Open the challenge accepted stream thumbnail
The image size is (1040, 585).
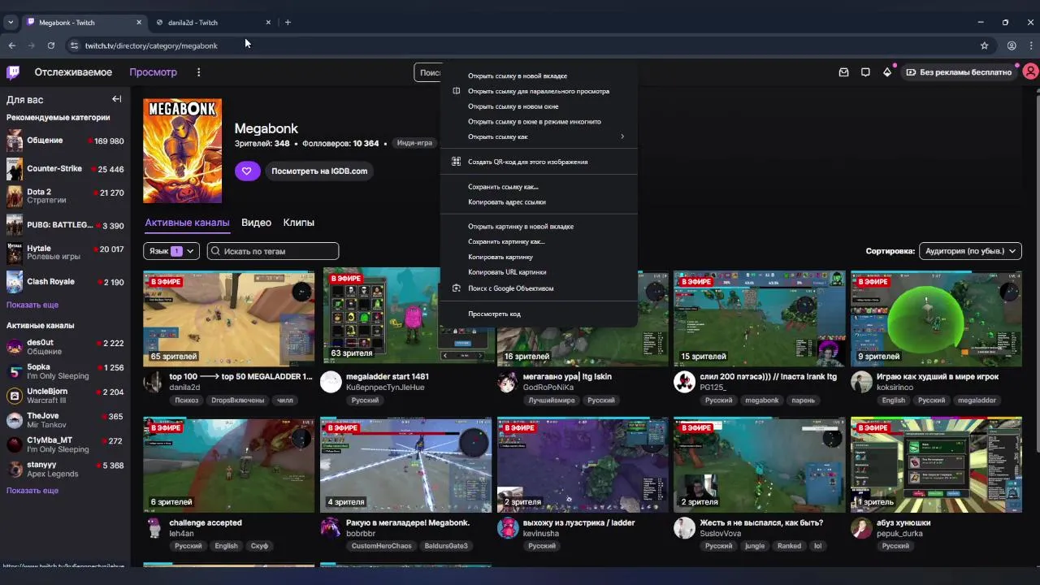[x=229, y=465]
